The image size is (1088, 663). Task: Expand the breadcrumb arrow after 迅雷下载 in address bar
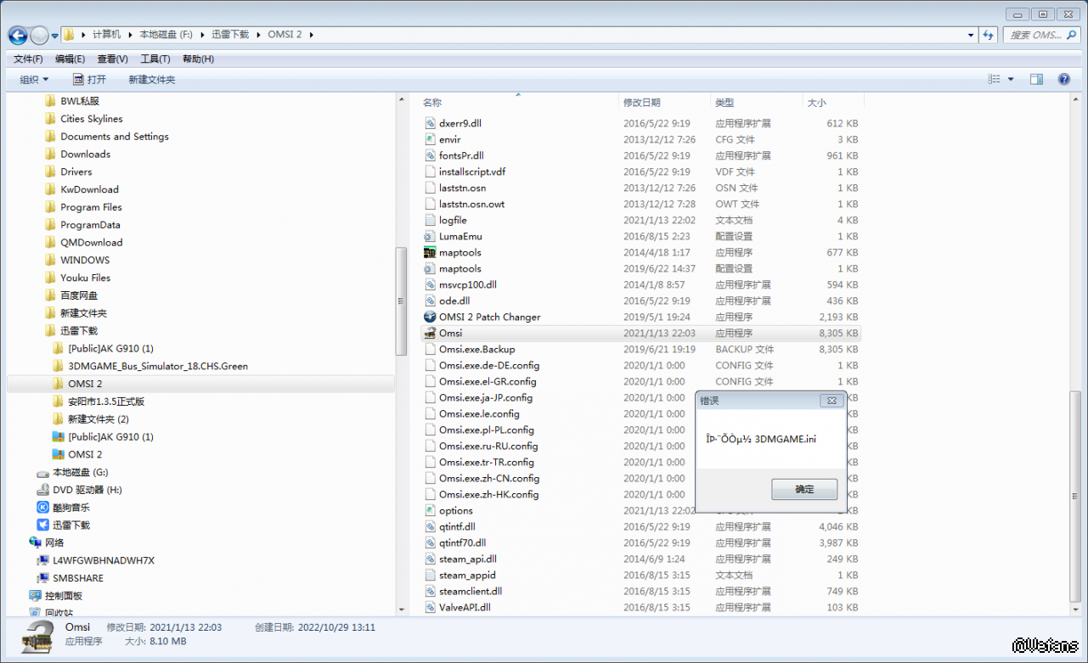click(x=256, y=35)
